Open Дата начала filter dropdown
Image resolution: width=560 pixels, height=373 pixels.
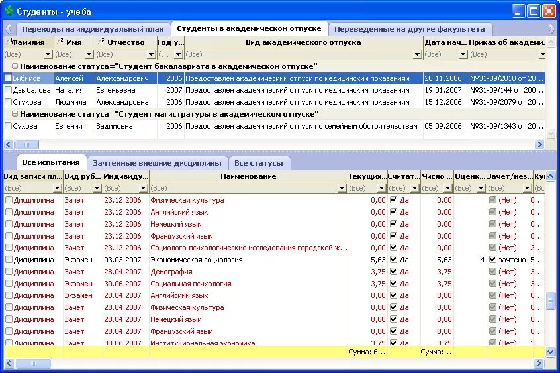click(463, 54)
